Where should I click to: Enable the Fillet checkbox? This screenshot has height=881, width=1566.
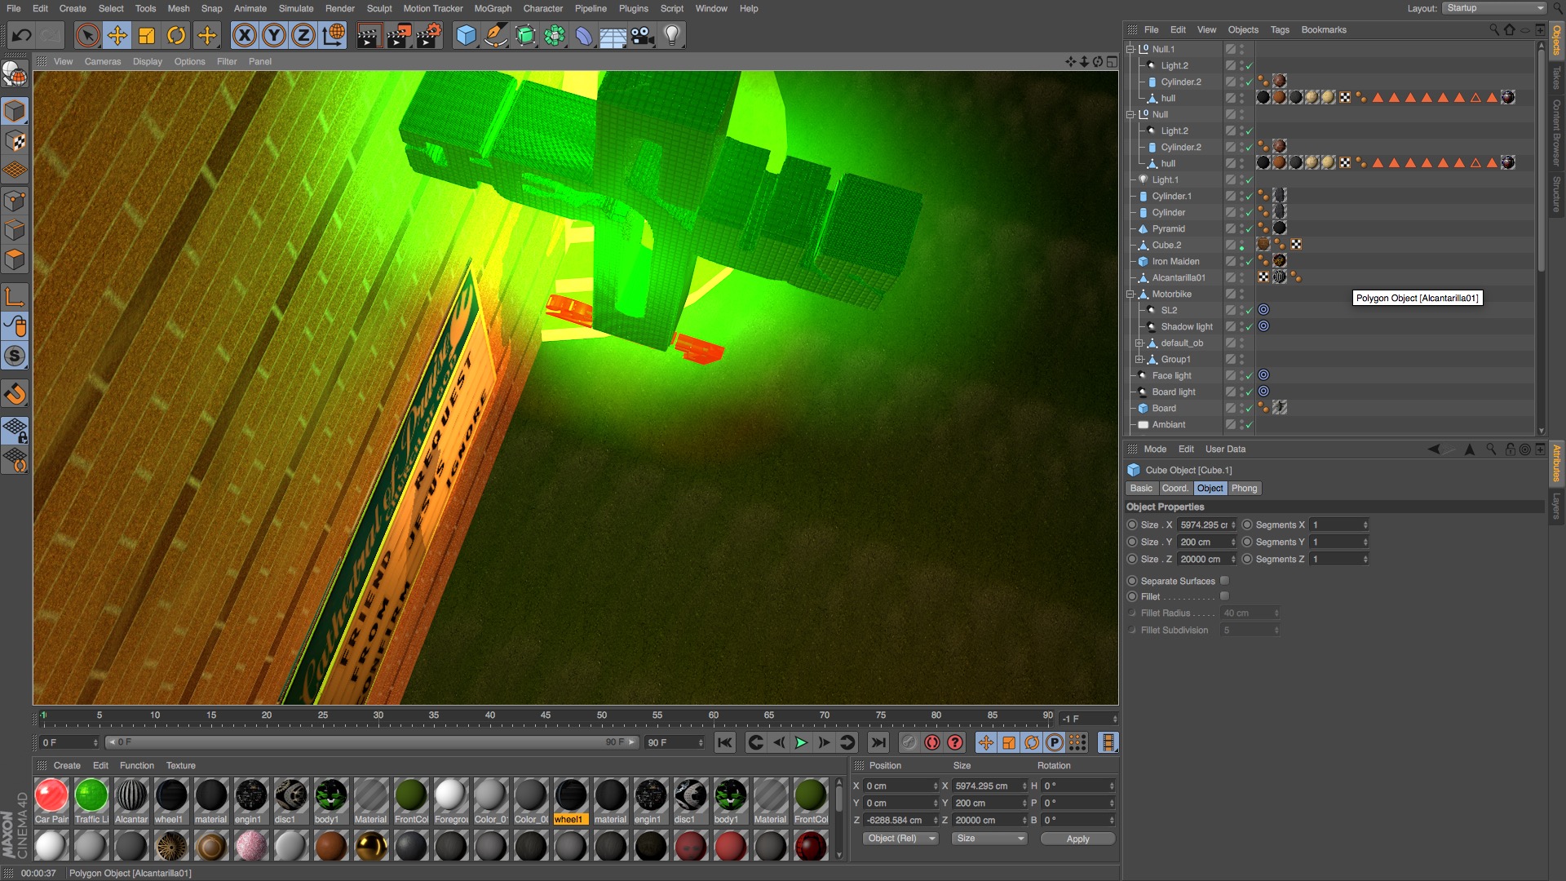click(1224, 596)
